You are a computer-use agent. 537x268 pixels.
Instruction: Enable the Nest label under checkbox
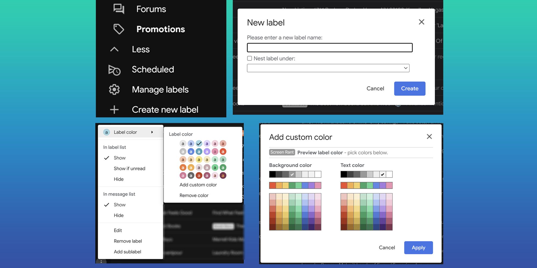point(249,58)
